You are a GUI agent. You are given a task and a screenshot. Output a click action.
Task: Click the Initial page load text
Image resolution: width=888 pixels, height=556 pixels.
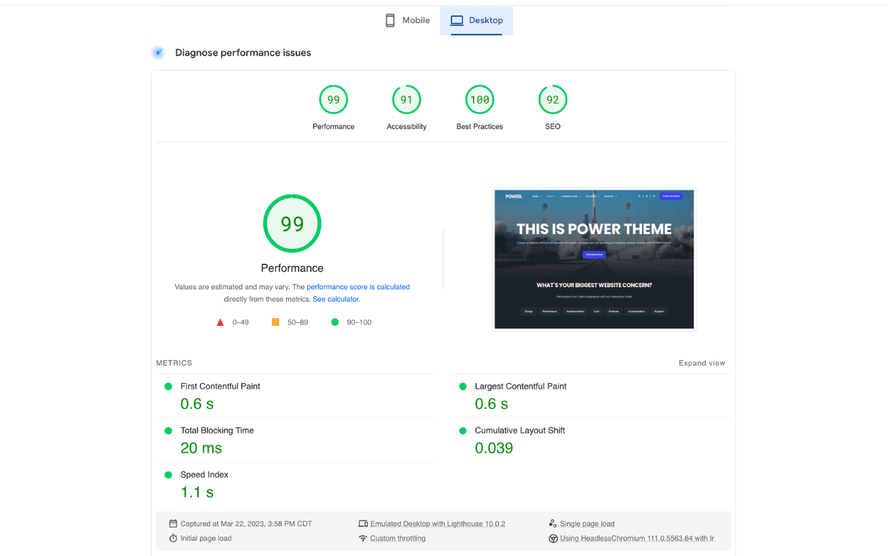pyautogui.click(x=206, y=539)
